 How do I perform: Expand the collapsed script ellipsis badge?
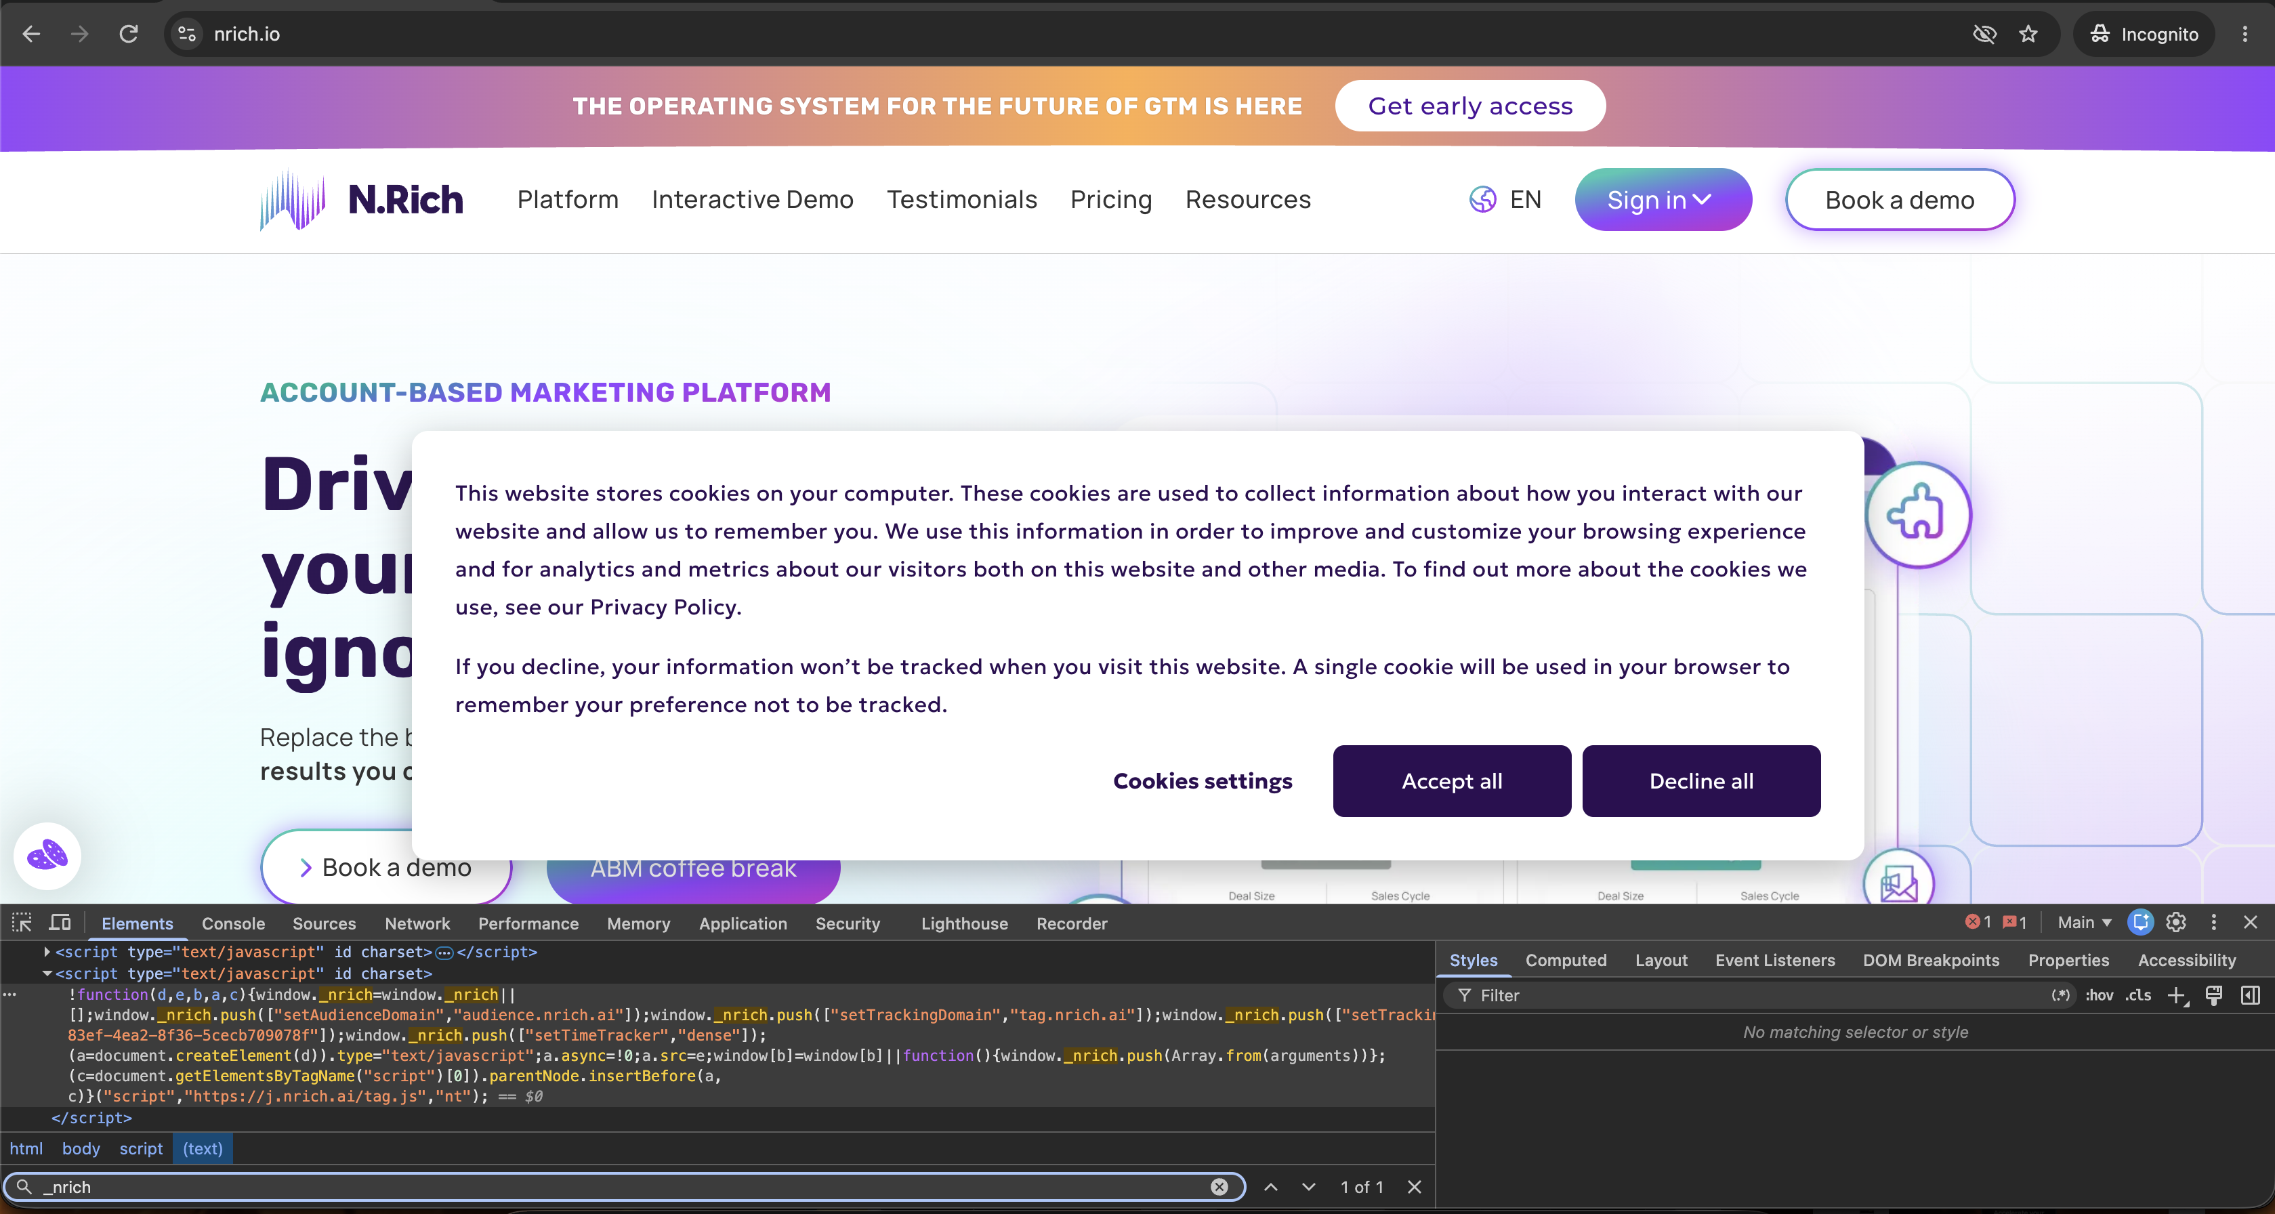(444, 953)
